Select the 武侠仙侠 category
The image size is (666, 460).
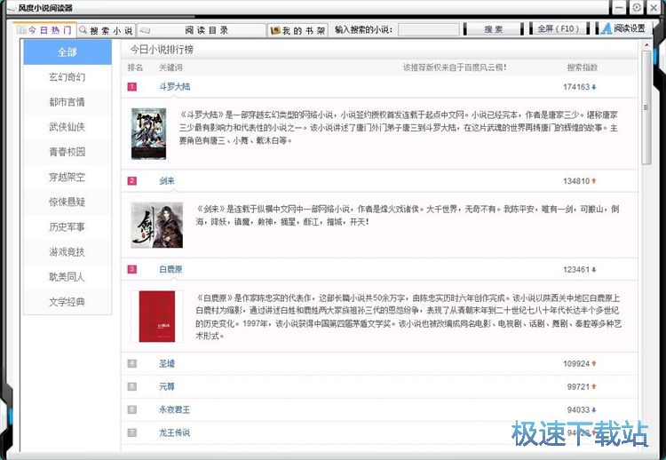coord(67,127)
